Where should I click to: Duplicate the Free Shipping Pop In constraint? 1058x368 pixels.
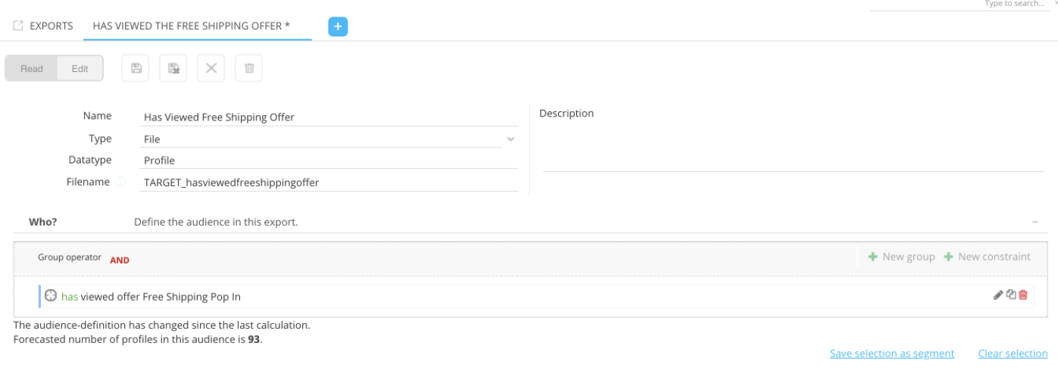[x=1010, y=295]
